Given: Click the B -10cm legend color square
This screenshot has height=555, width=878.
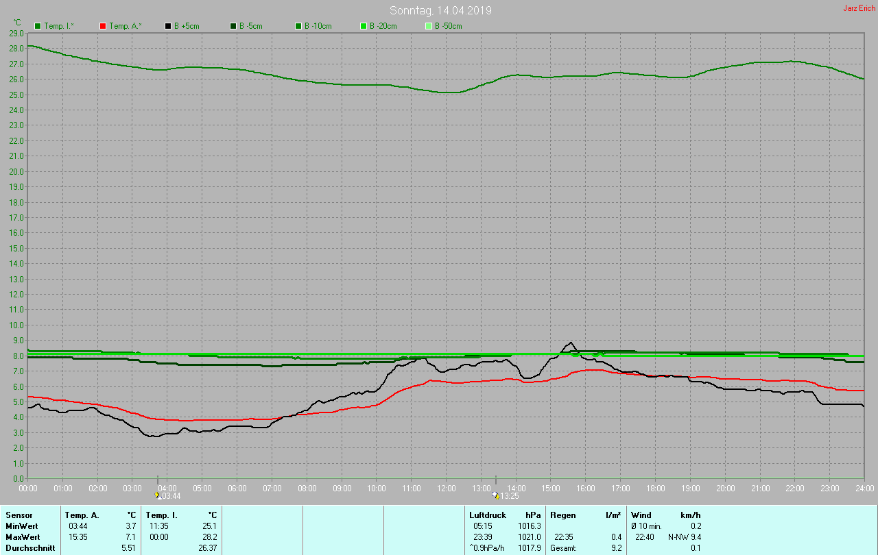Looking at the screenshot, I should click(298, 26).
